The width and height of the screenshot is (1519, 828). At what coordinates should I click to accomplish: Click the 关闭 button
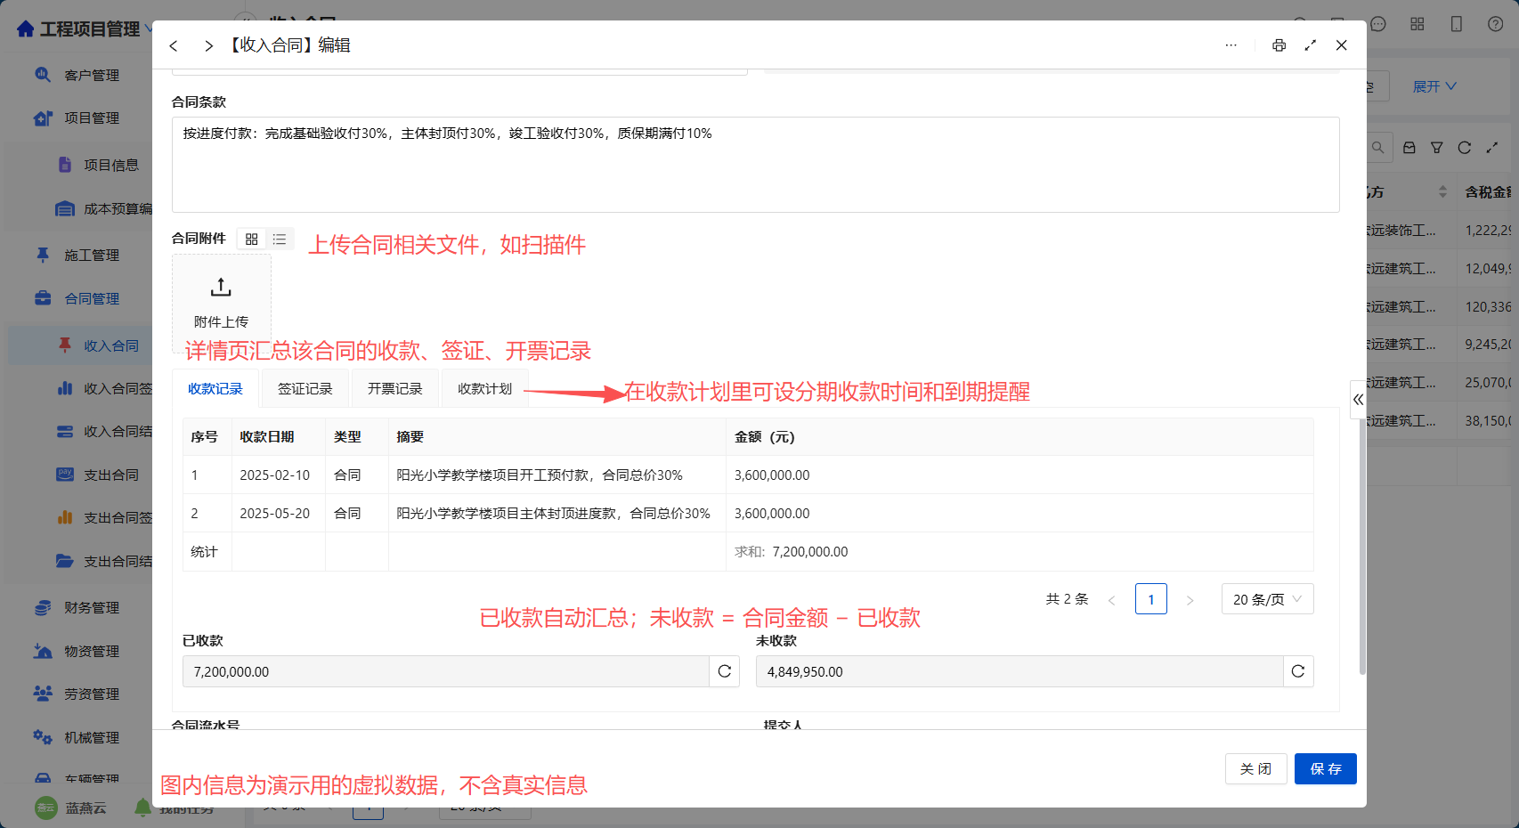pos(1256,769)
